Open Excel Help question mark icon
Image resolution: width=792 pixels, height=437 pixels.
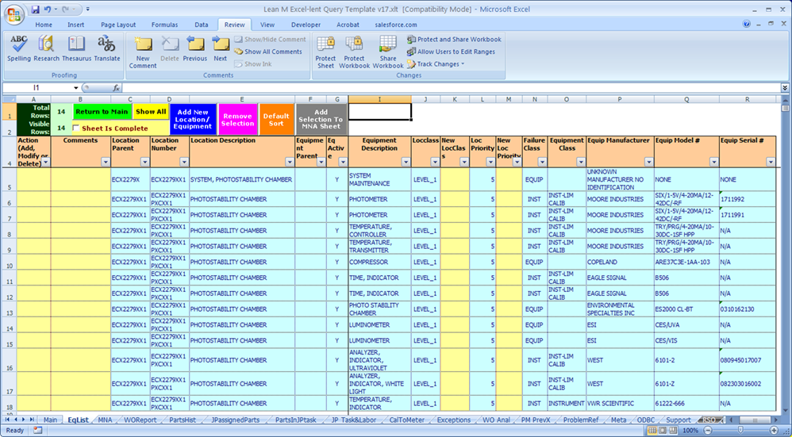point(747,24)
